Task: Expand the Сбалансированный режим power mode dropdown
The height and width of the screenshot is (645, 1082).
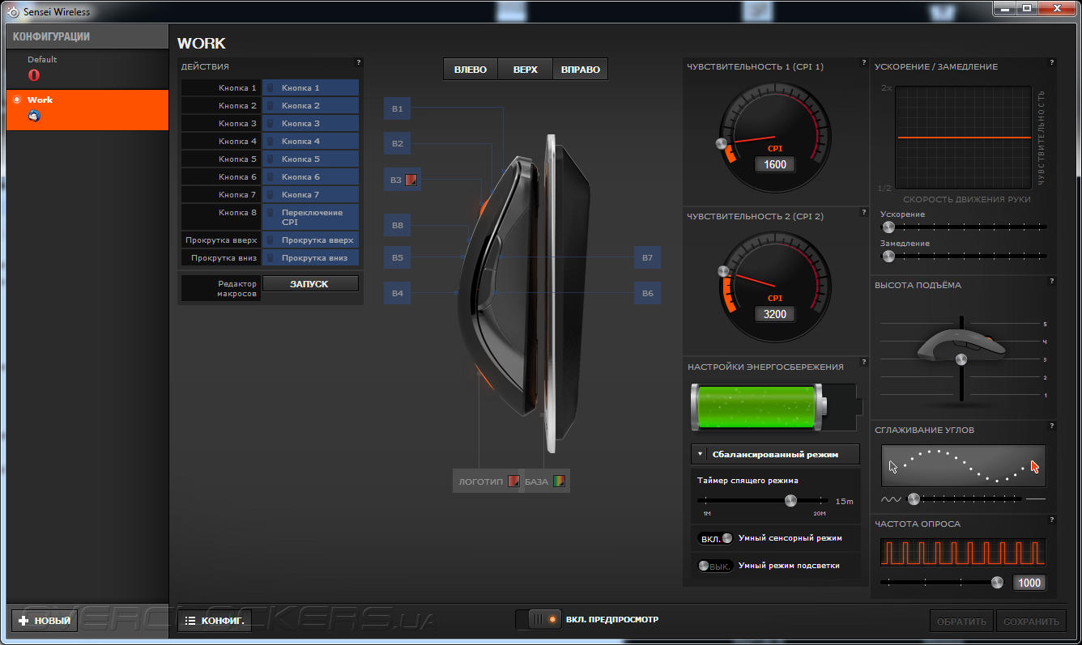Action: pyautogui.click(x=776, y=454)
